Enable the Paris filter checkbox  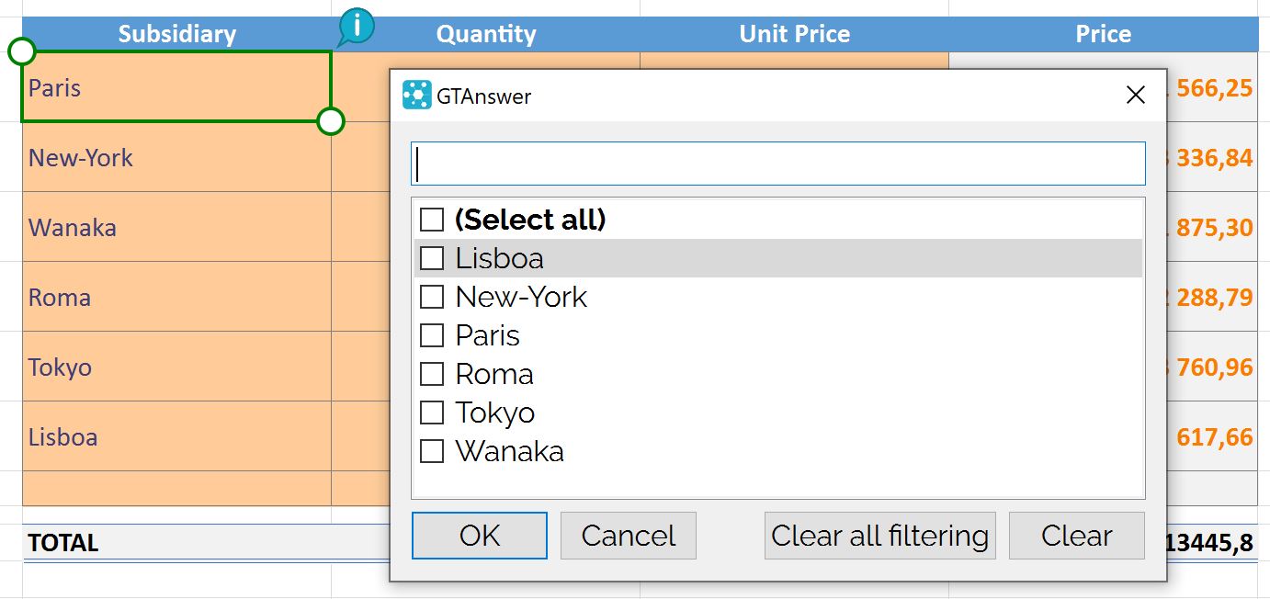432,335
